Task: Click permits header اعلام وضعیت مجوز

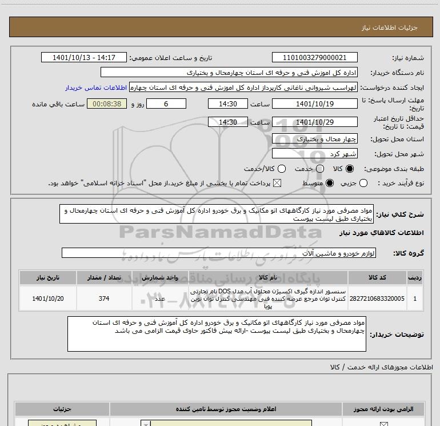Action: pyautogui.click(x=226, y=409)
